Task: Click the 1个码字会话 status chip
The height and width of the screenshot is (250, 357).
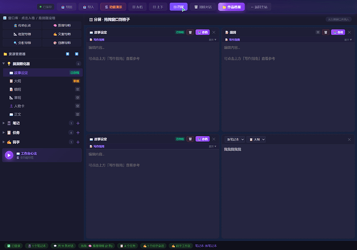Action: pyautogui.click(x=153, y=246)
